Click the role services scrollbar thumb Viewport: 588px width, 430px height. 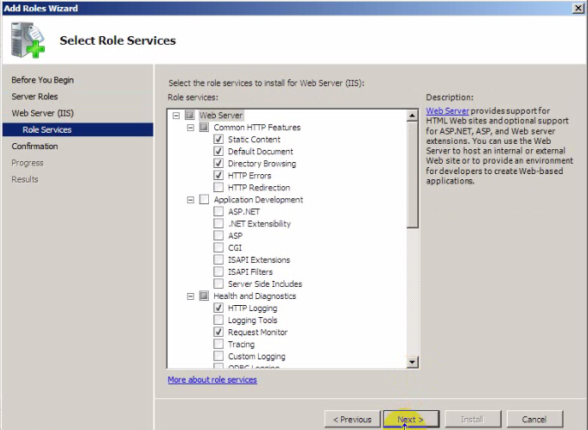click(412, 174)
